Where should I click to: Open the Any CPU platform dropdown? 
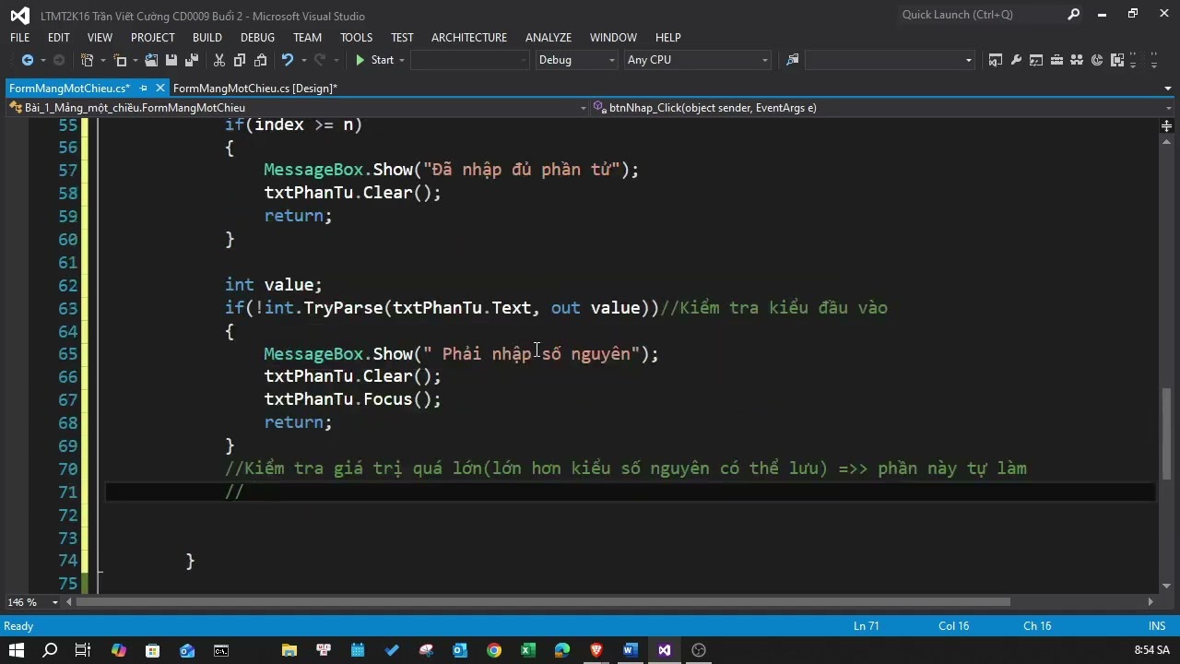point(697,60)
